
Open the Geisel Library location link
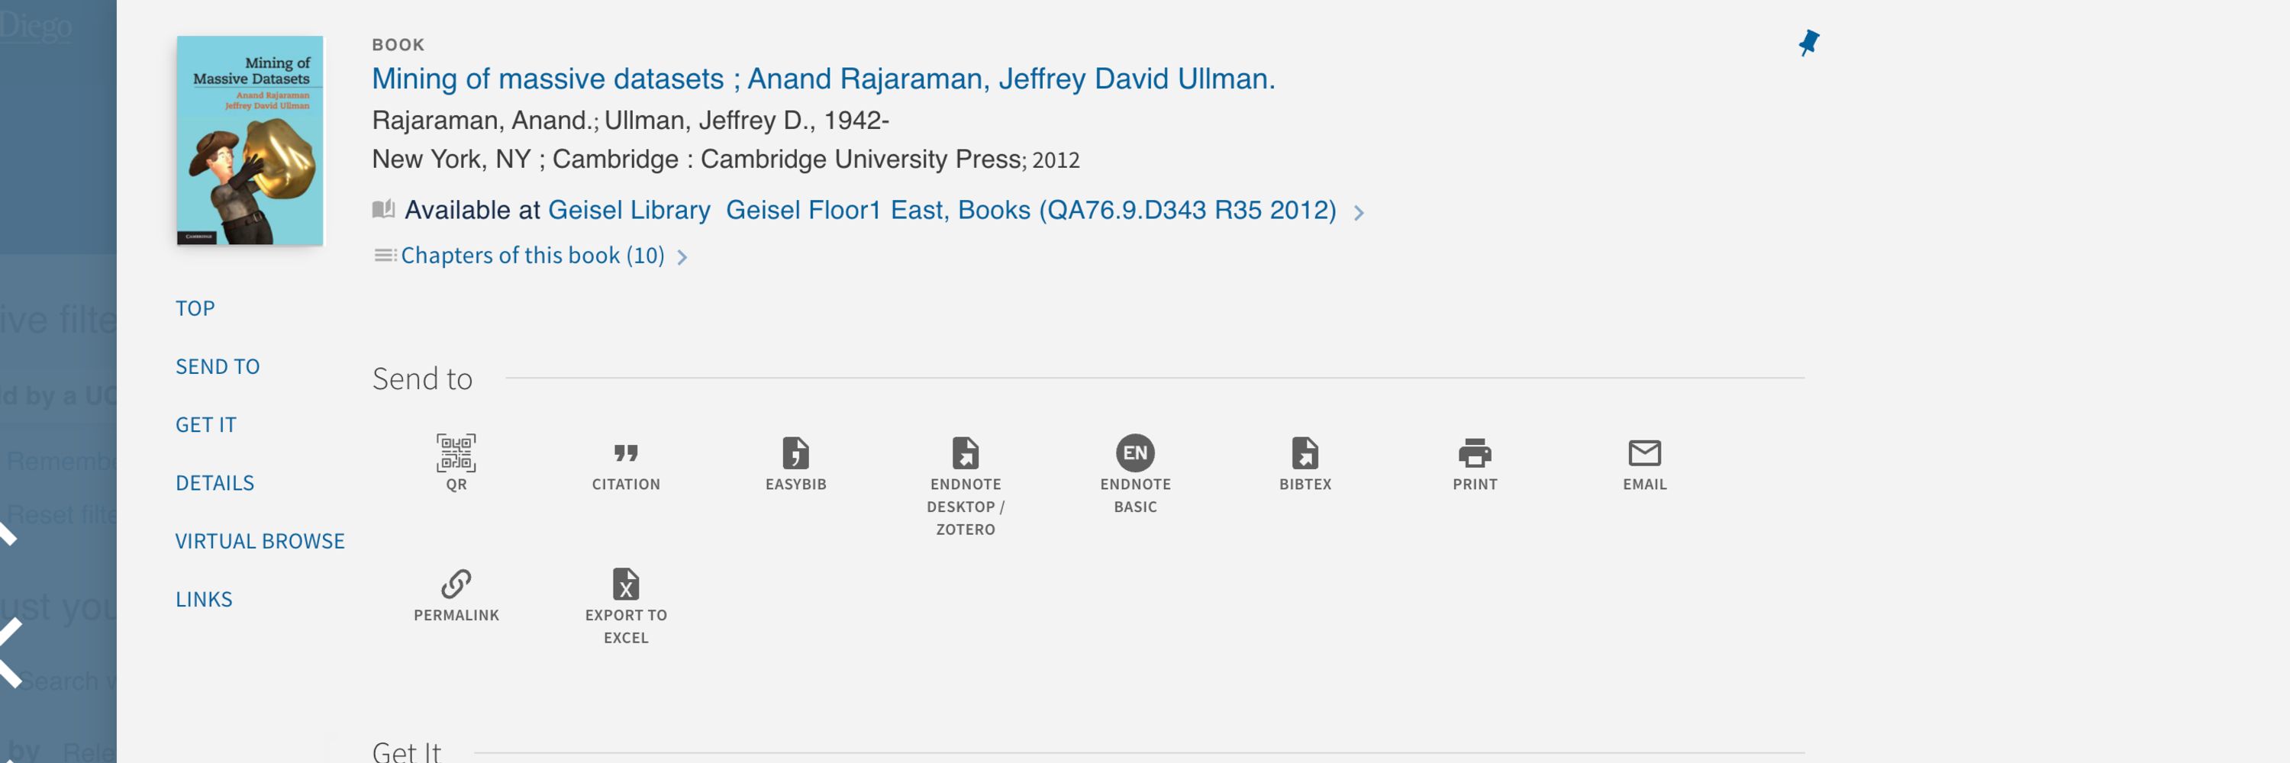[628, 210]
